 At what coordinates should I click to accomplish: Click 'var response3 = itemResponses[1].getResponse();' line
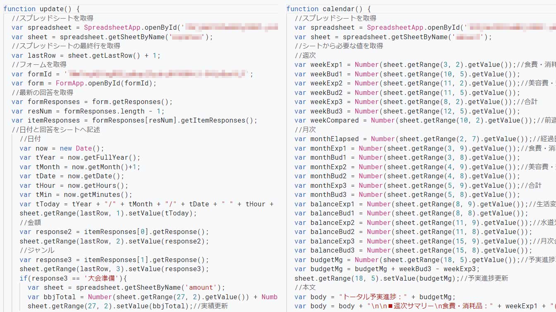point(114,260)
